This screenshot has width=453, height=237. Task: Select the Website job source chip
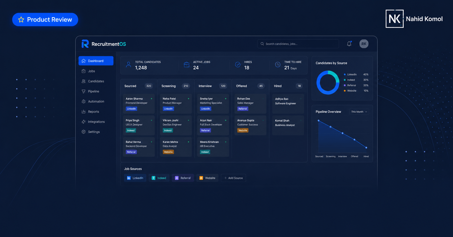click(x=207, y=178)
